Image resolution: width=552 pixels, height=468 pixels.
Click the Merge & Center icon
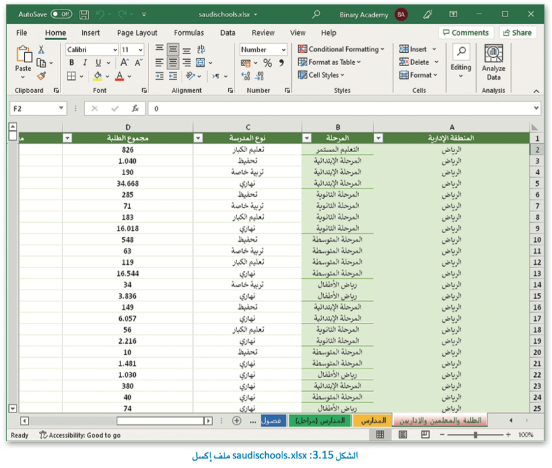[x=200, y=62]
